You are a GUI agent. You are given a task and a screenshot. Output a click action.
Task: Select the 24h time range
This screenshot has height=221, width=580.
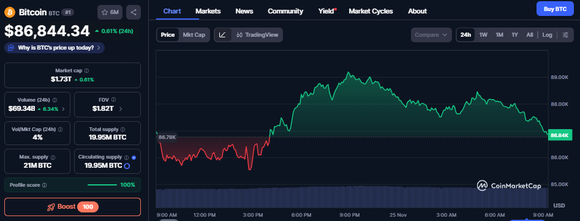[465, 35]
